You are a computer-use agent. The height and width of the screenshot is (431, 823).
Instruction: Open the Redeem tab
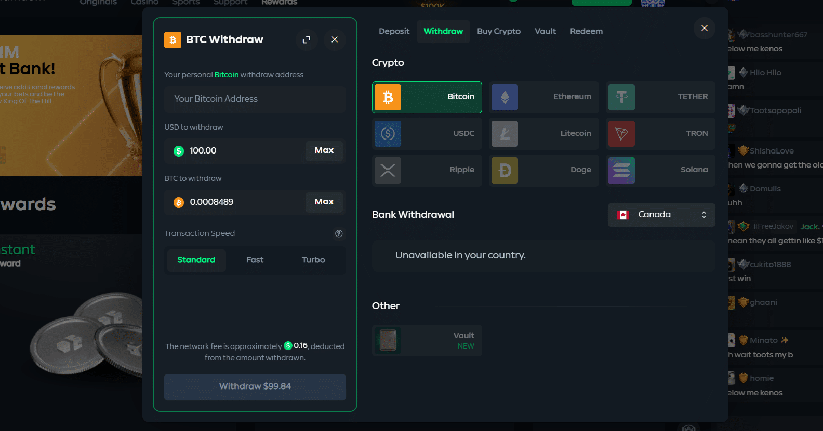tap(586, 31)
